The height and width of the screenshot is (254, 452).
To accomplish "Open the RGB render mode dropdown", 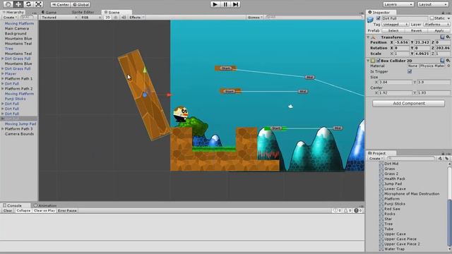I will (90, 17).
